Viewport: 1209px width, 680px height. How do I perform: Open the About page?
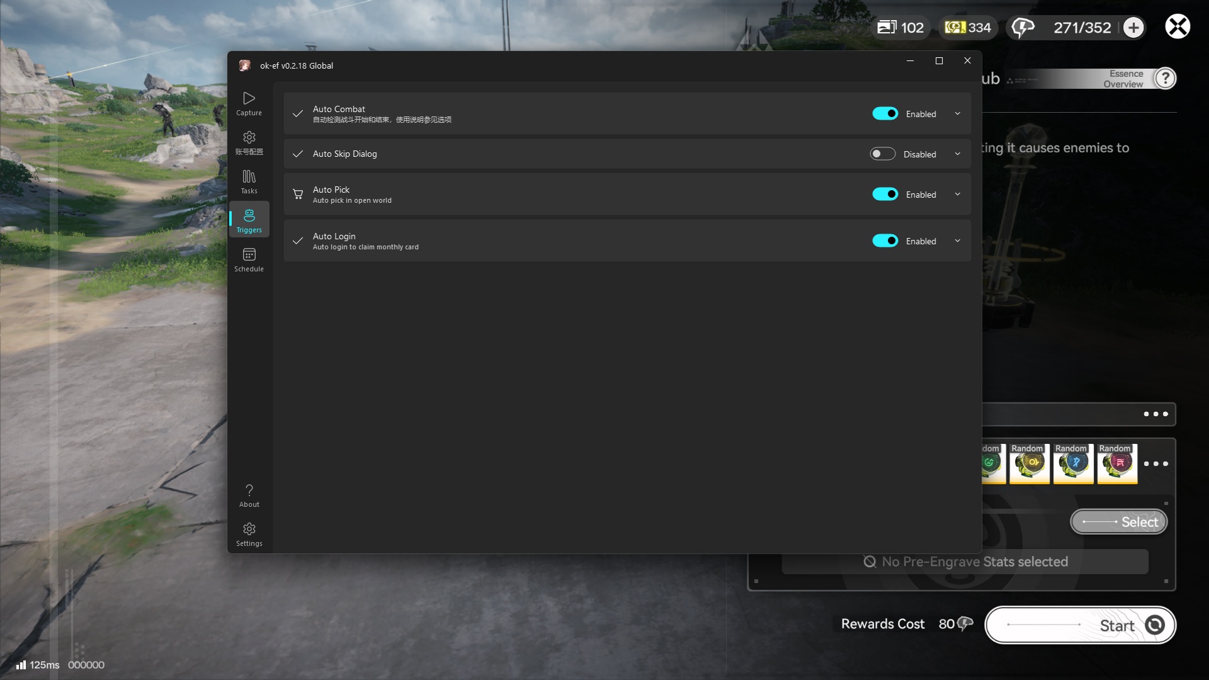[x=249, y=495]
